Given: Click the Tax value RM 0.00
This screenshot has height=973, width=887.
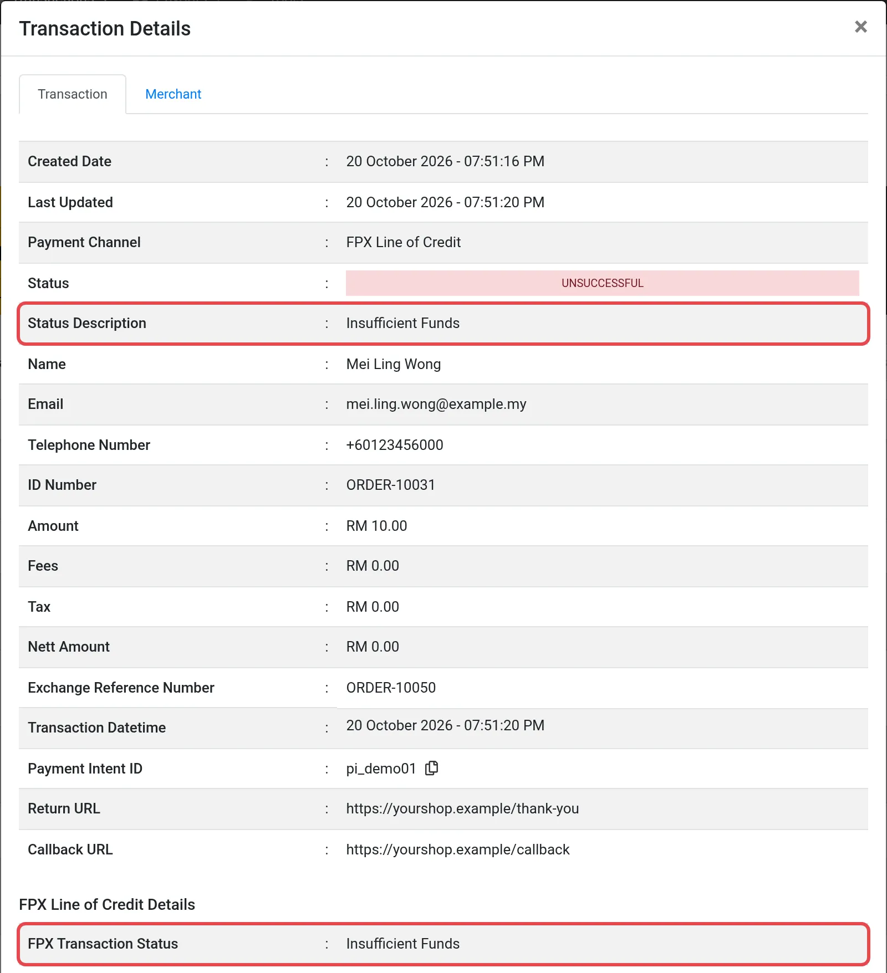Looking at the screenshot, I should [373, 607].
